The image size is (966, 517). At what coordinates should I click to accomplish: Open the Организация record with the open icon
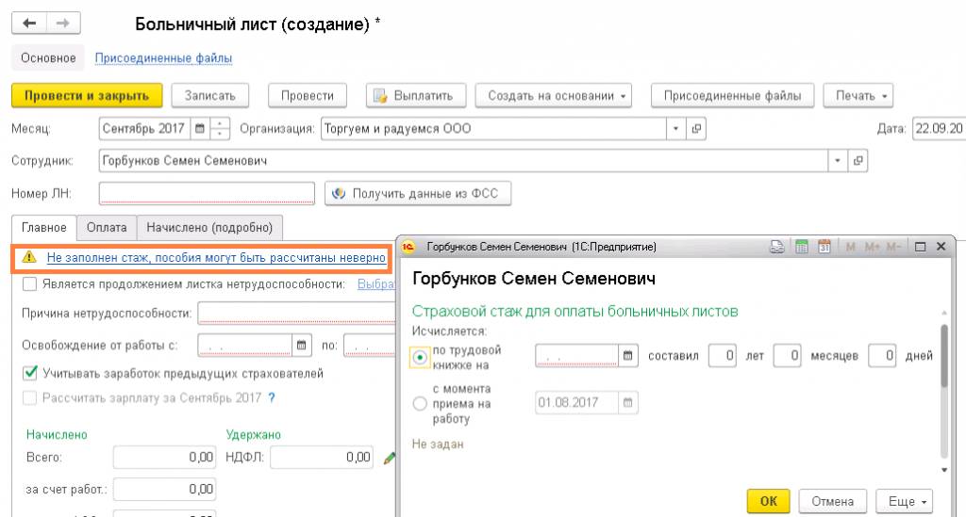tap(697, 128)
